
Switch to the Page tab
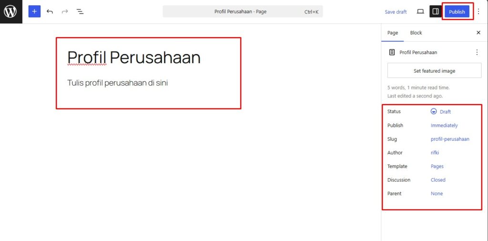pos(393,33)
